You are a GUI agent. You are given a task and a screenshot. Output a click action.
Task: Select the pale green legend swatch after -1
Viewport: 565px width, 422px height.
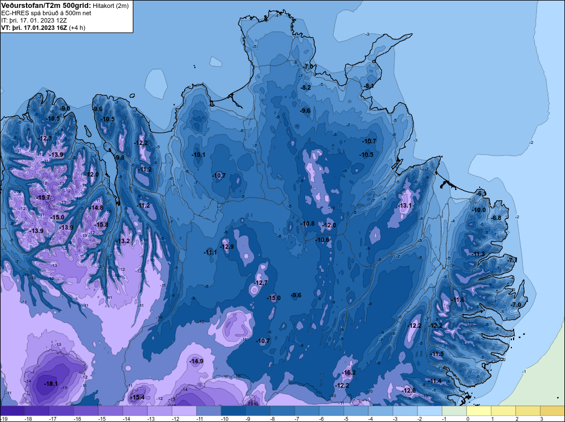coord(454,411)
